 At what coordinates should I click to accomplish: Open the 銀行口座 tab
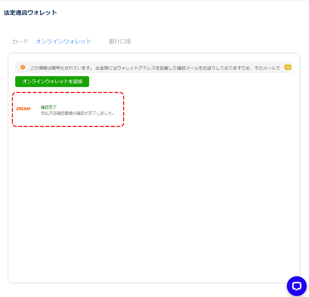pyautogui.click(x=120, y=41)
